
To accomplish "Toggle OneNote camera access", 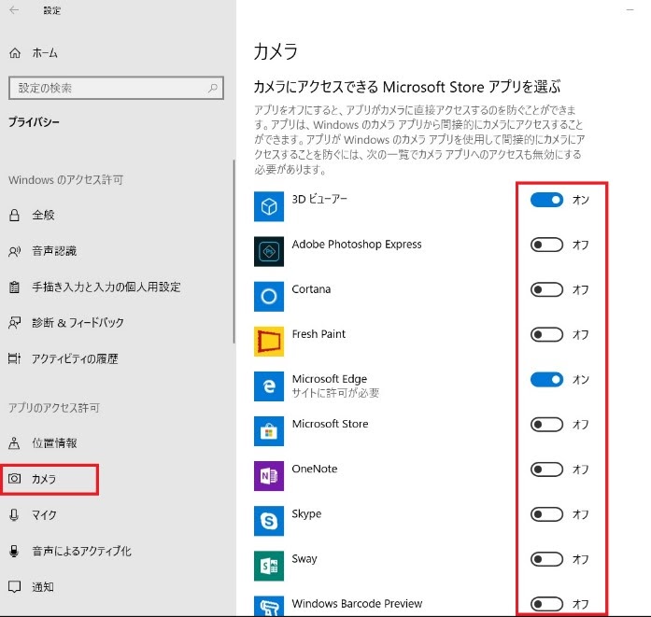I will 546,470.
